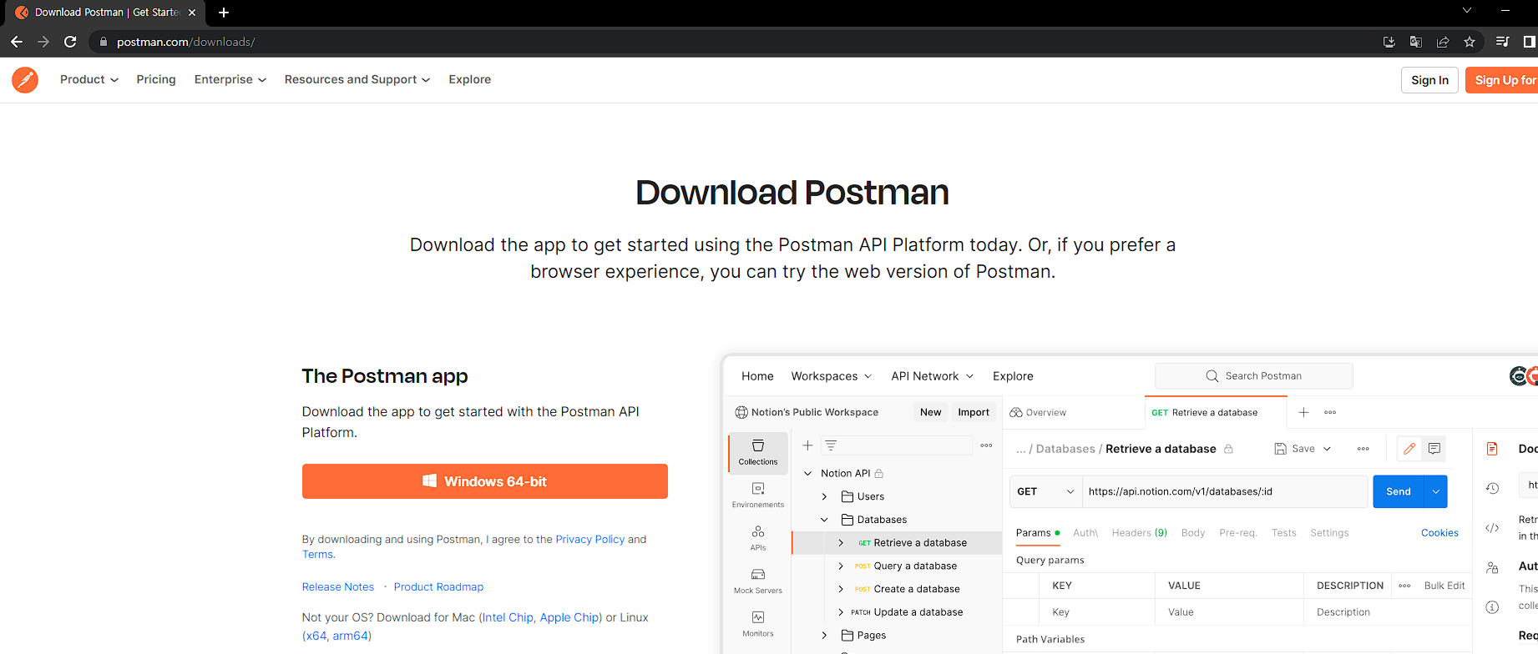
Task: Expand the Resources and Support menu
Action: pyautogui.click(x=357, y=79)
